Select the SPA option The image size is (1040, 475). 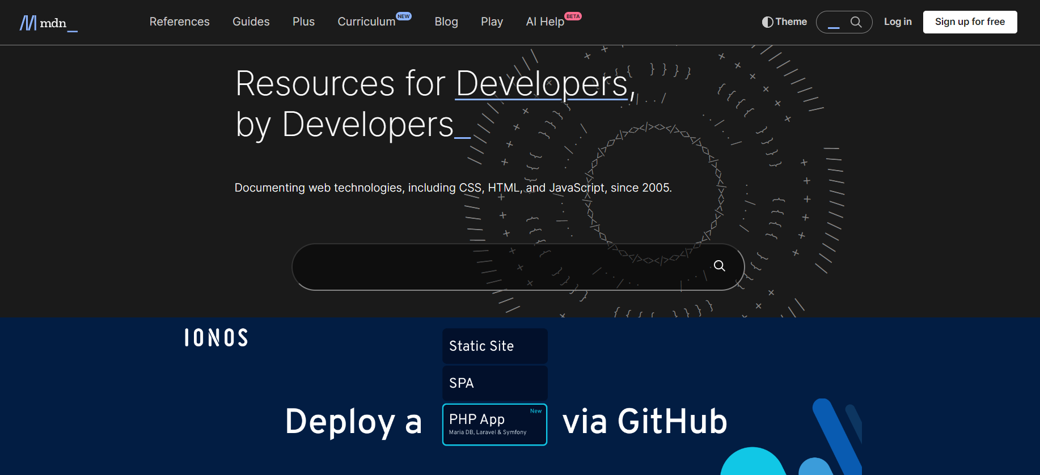pyautogui.click(x=494, y=383)
